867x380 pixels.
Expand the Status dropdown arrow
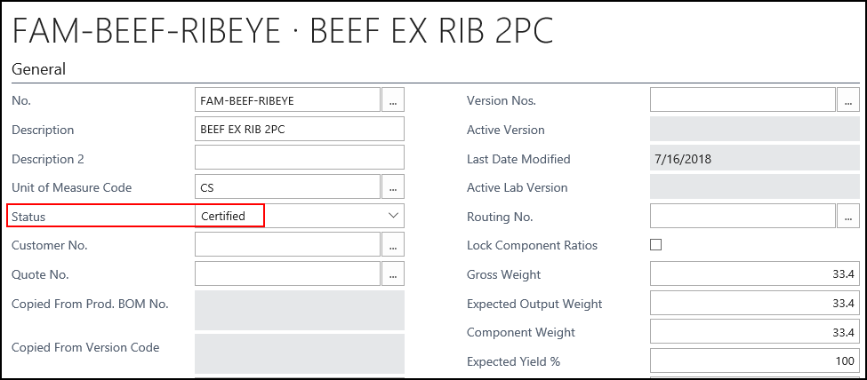[393, 216]
